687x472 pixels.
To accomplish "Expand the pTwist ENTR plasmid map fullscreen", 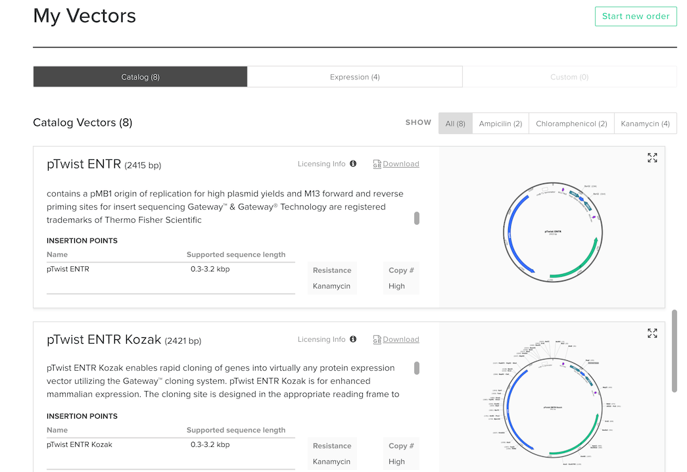I will [651, 158].
